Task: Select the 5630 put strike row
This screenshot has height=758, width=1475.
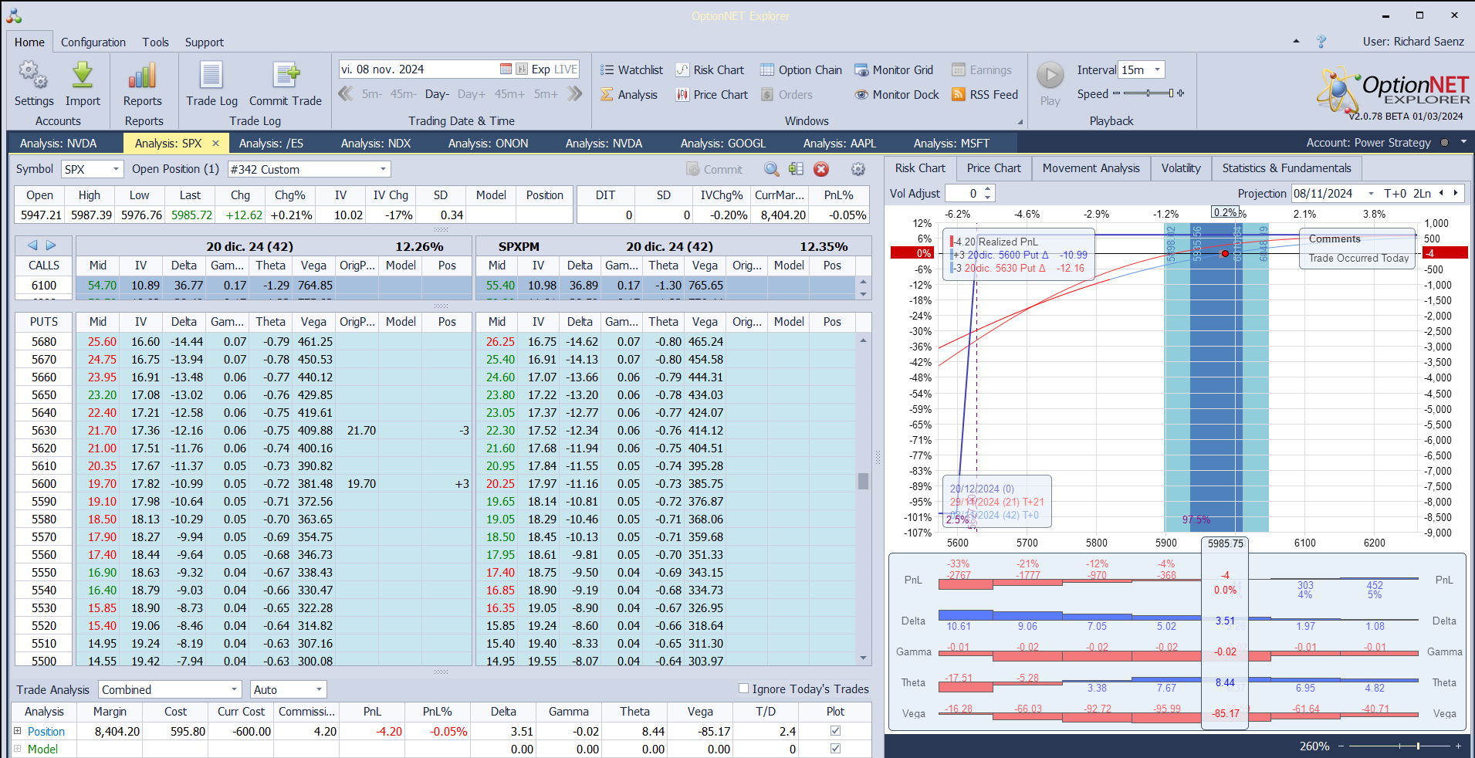Action: [x=243, y=431]
